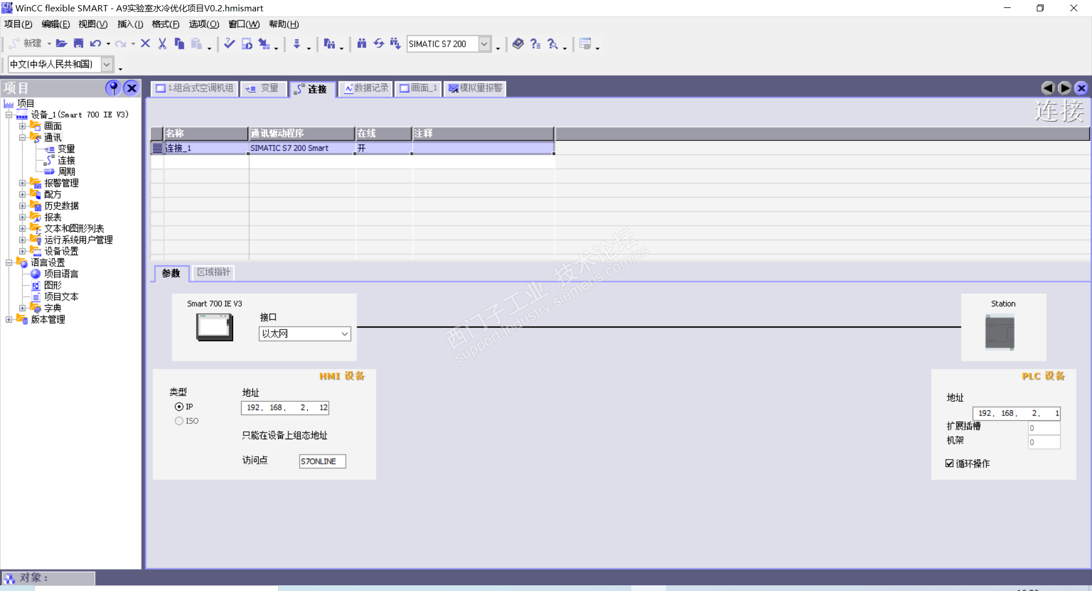Undo the last action

coord(96,44)
